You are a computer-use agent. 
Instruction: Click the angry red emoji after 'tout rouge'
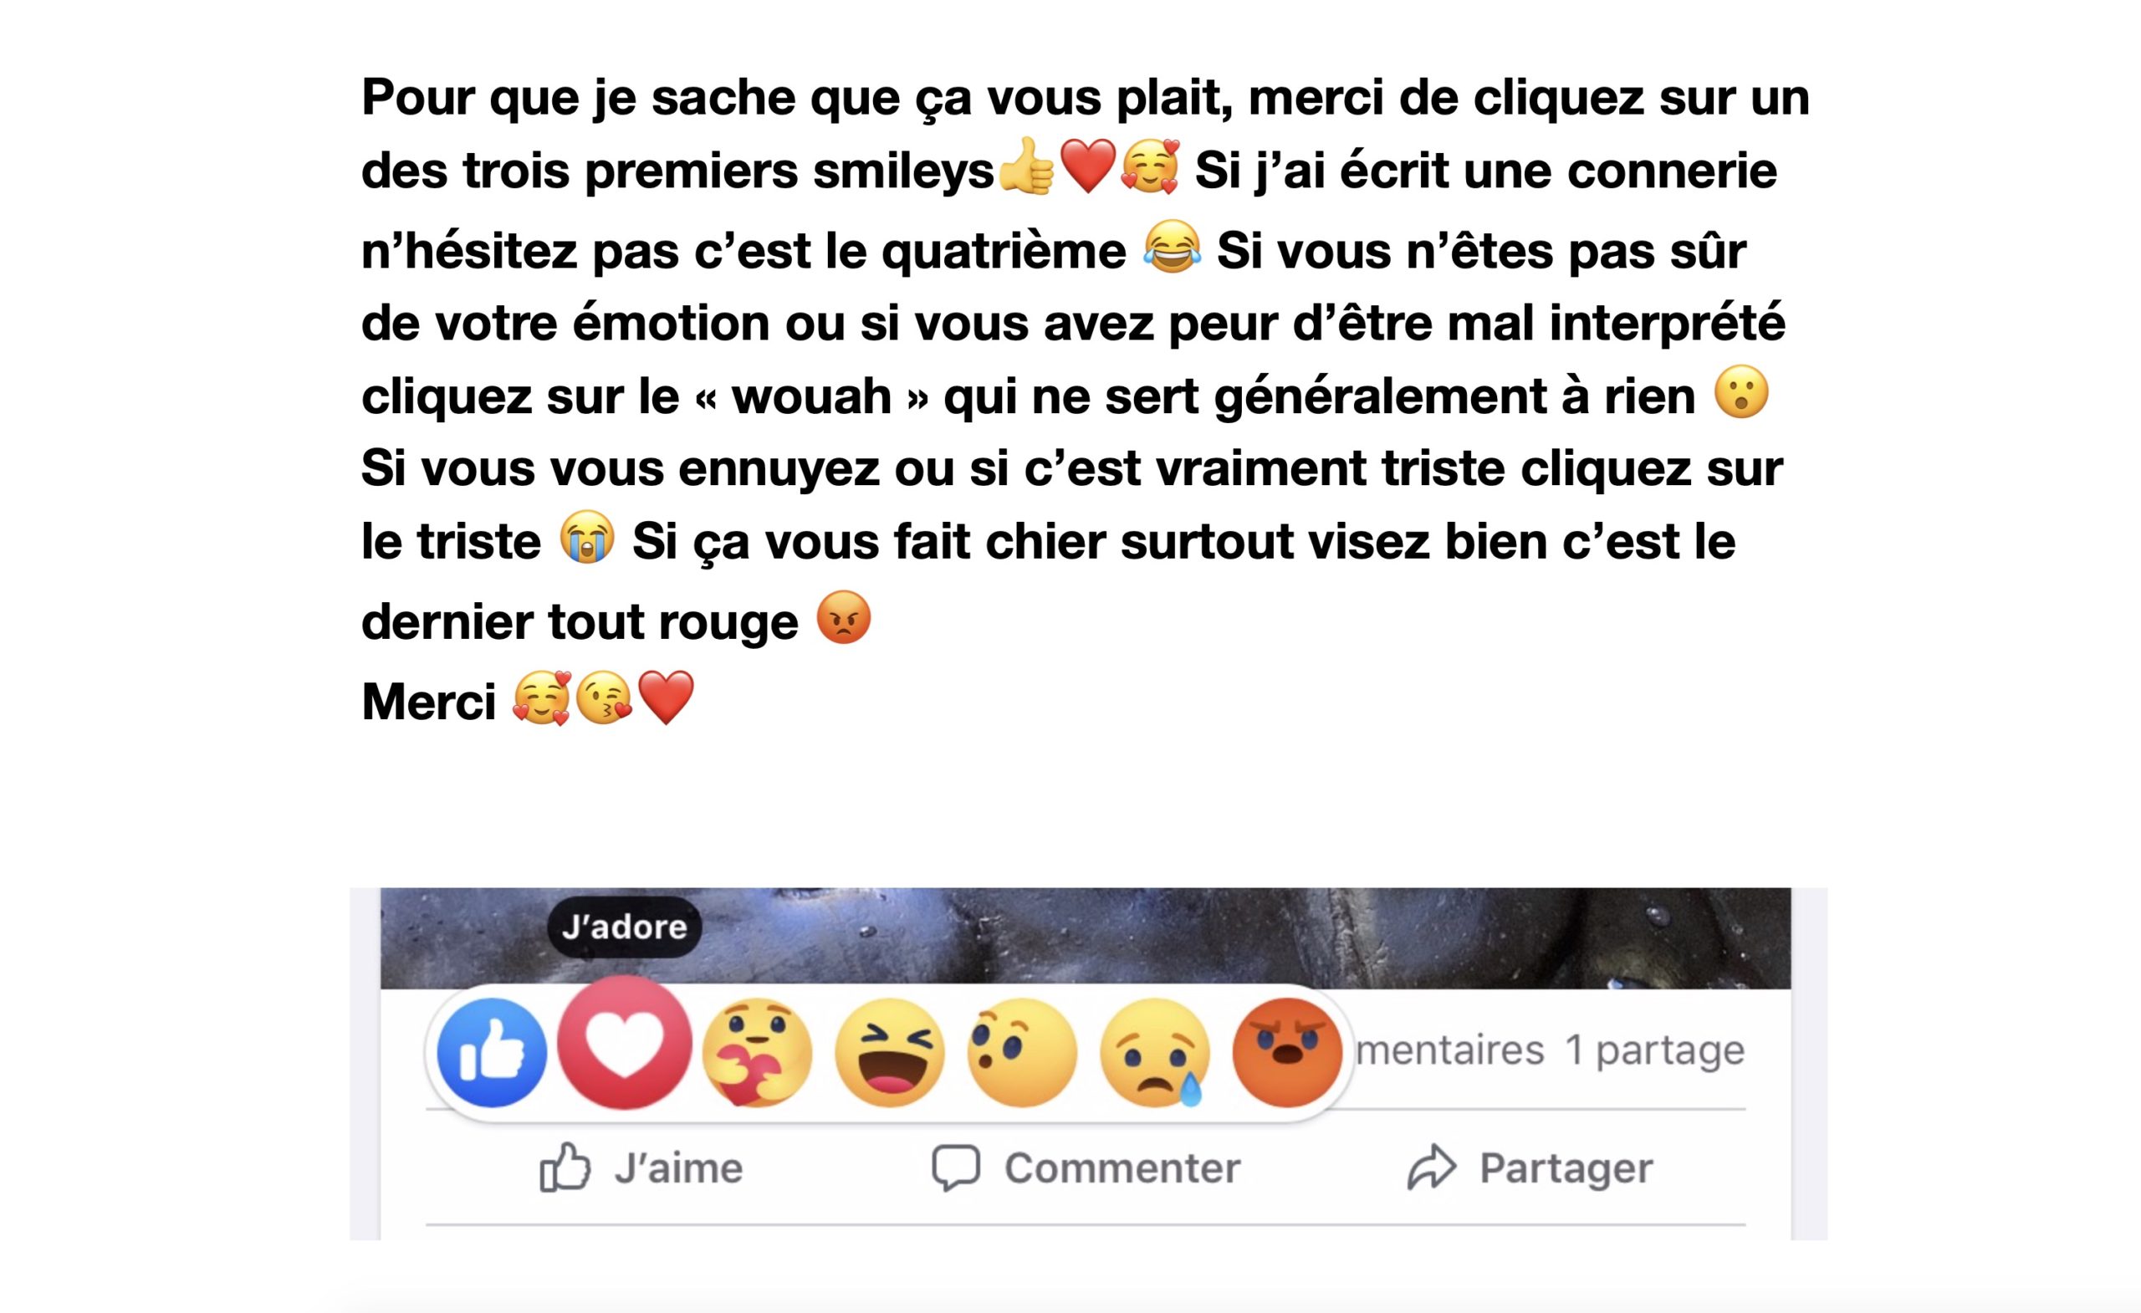844,618
